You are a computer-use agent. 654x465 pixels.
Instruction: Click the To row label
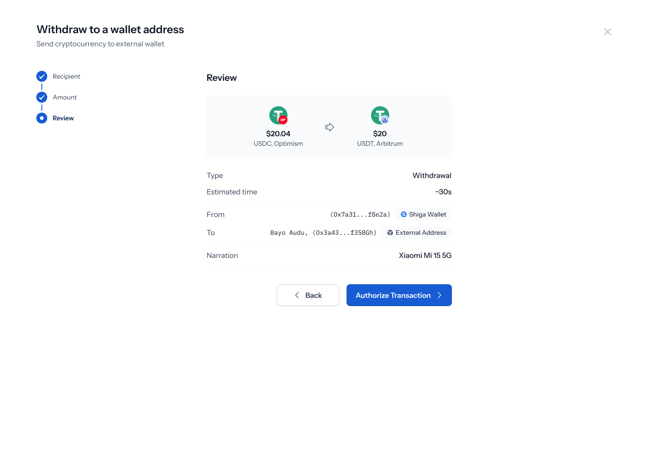point(211,232)
